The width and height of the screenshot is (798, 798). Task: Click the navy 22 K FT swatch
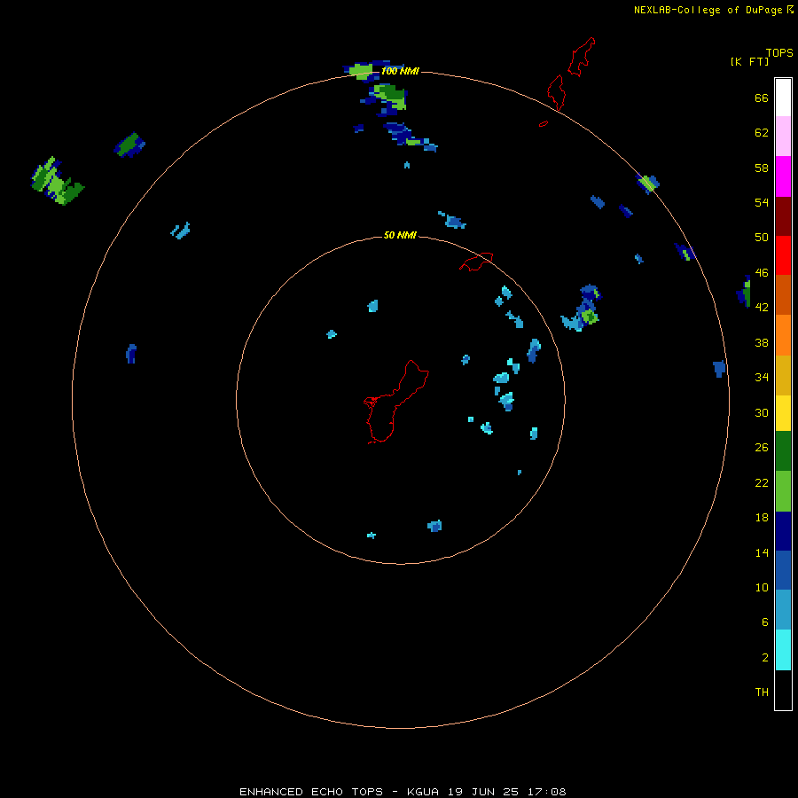783,531
